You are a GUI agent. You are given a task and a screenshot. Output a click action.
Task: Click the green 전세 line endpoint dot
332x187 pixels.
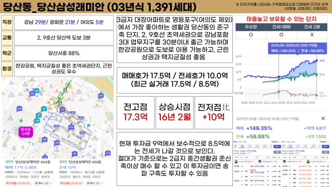pyautogui.click(x=317, y=74)
